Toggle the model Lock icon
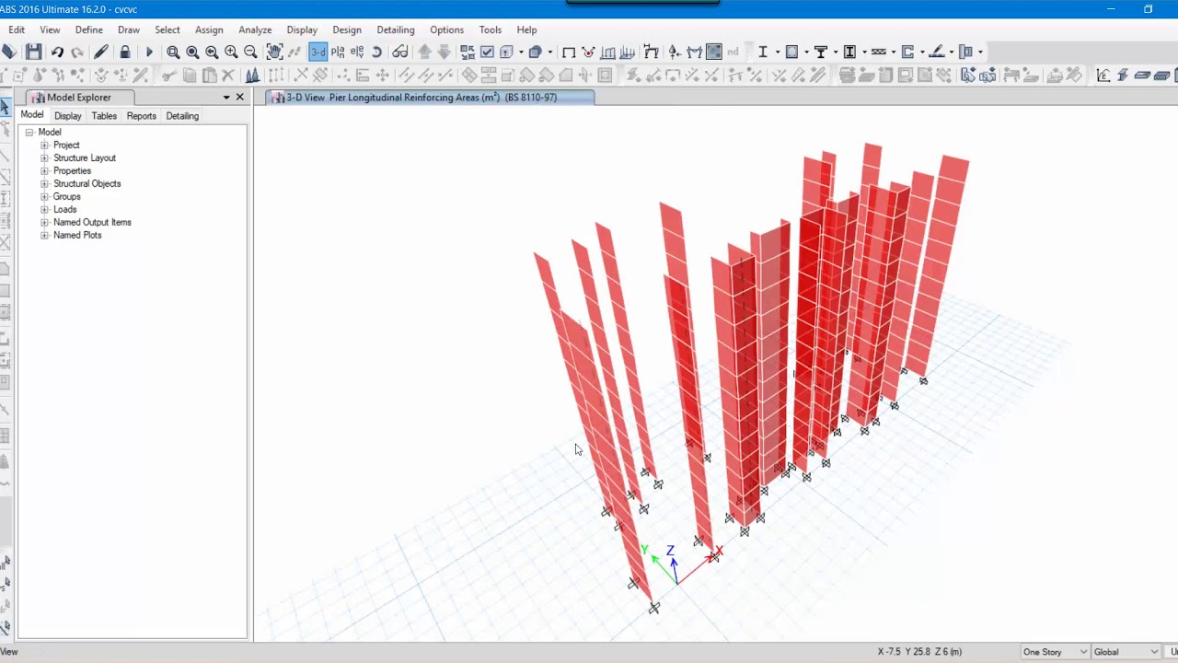Viewport: 1178px width, 663px height. pyautogui.click(x=125, y=52)
